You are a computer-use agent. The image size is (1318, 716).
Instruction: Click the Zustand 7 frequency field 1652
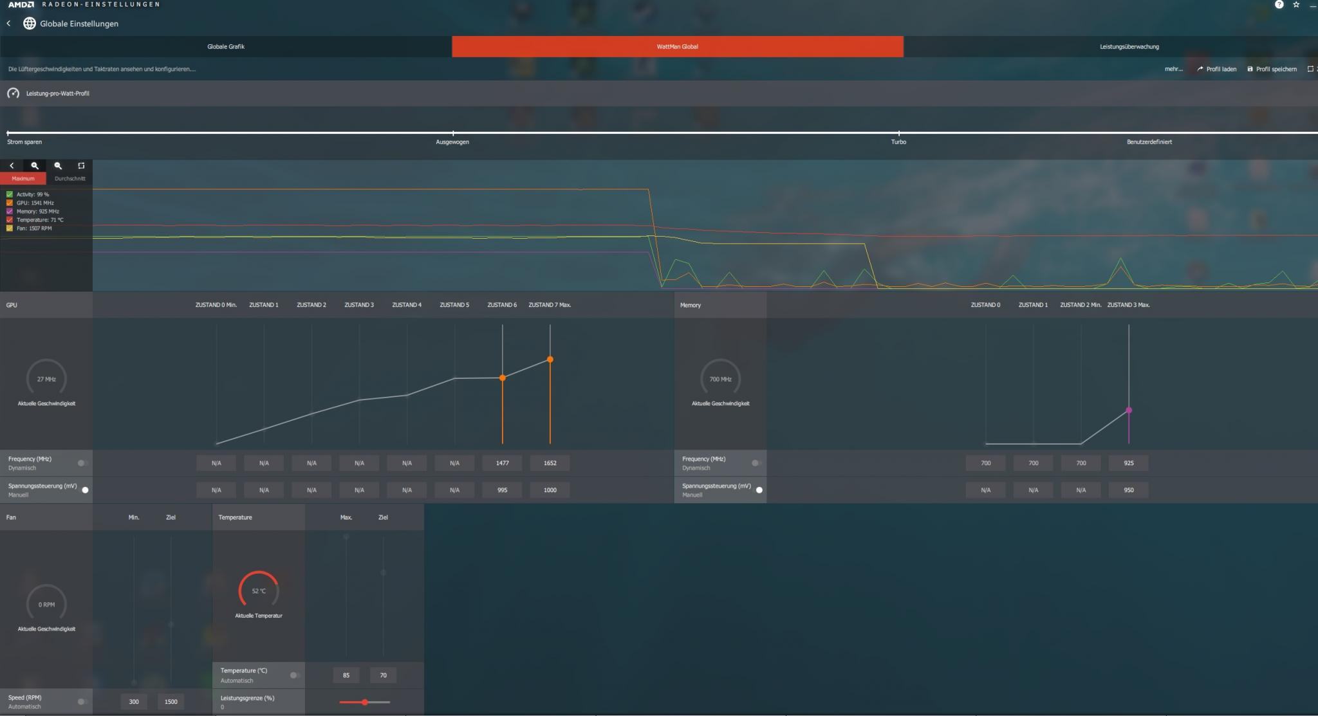pyautogui.click(x=550, y=463)
